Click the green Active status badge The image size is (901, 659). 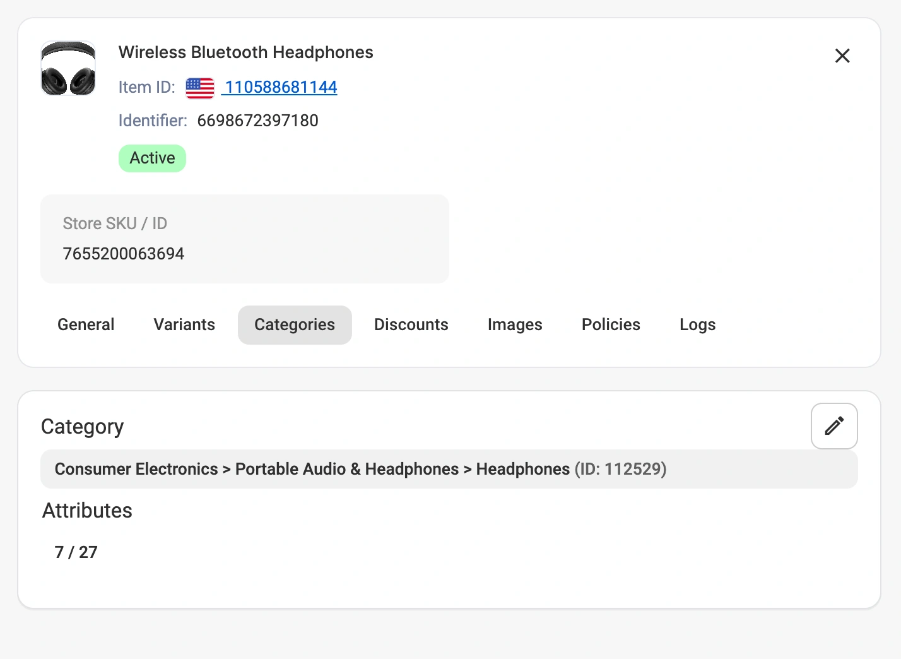tap(152, 158)
